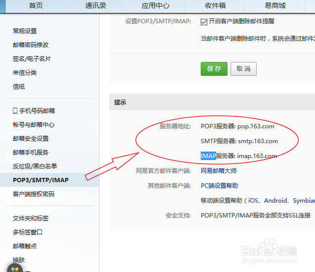Click the highlighted IMAP text
This screenshot has height=272, width=315.
[x=208, y=156]
